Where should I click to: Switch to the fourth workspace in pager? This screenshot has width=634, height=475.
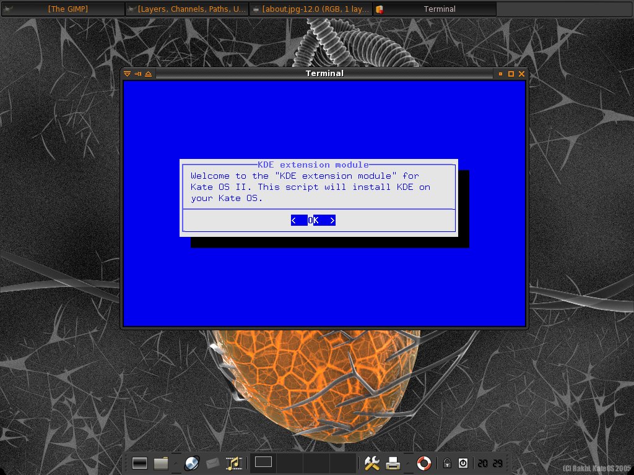coord(343,463)
